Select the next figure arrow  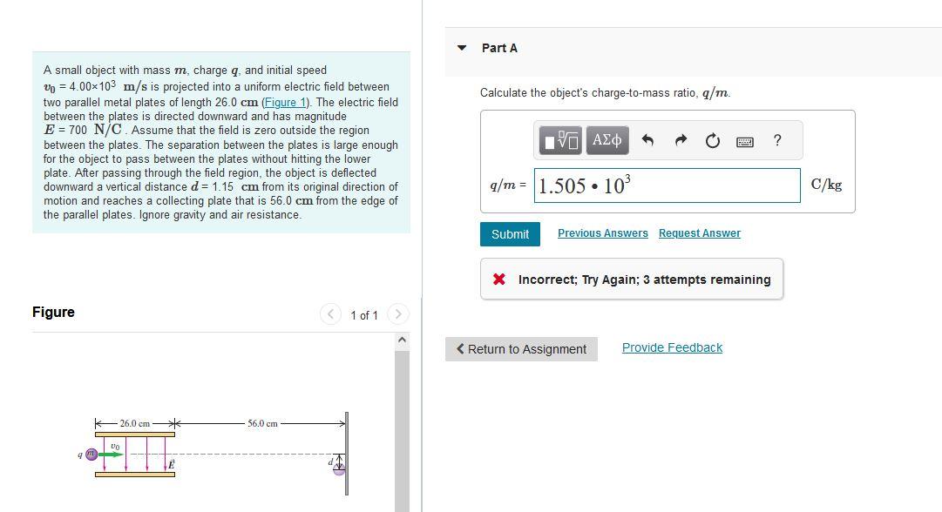[398, 314]
